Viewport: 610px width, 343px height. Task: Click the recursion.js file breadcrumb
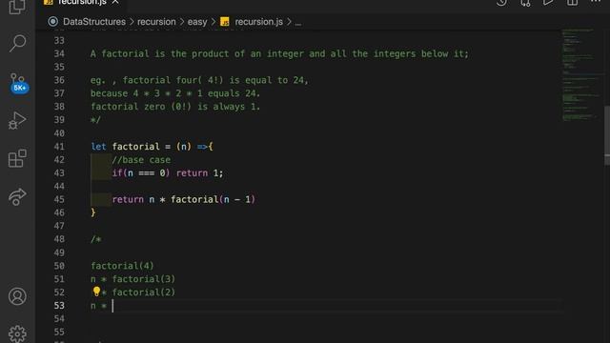point(258,22)
